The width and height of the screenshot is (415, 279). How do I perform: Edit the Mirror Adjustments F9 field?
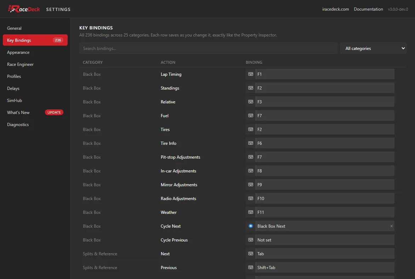point(325,184)
